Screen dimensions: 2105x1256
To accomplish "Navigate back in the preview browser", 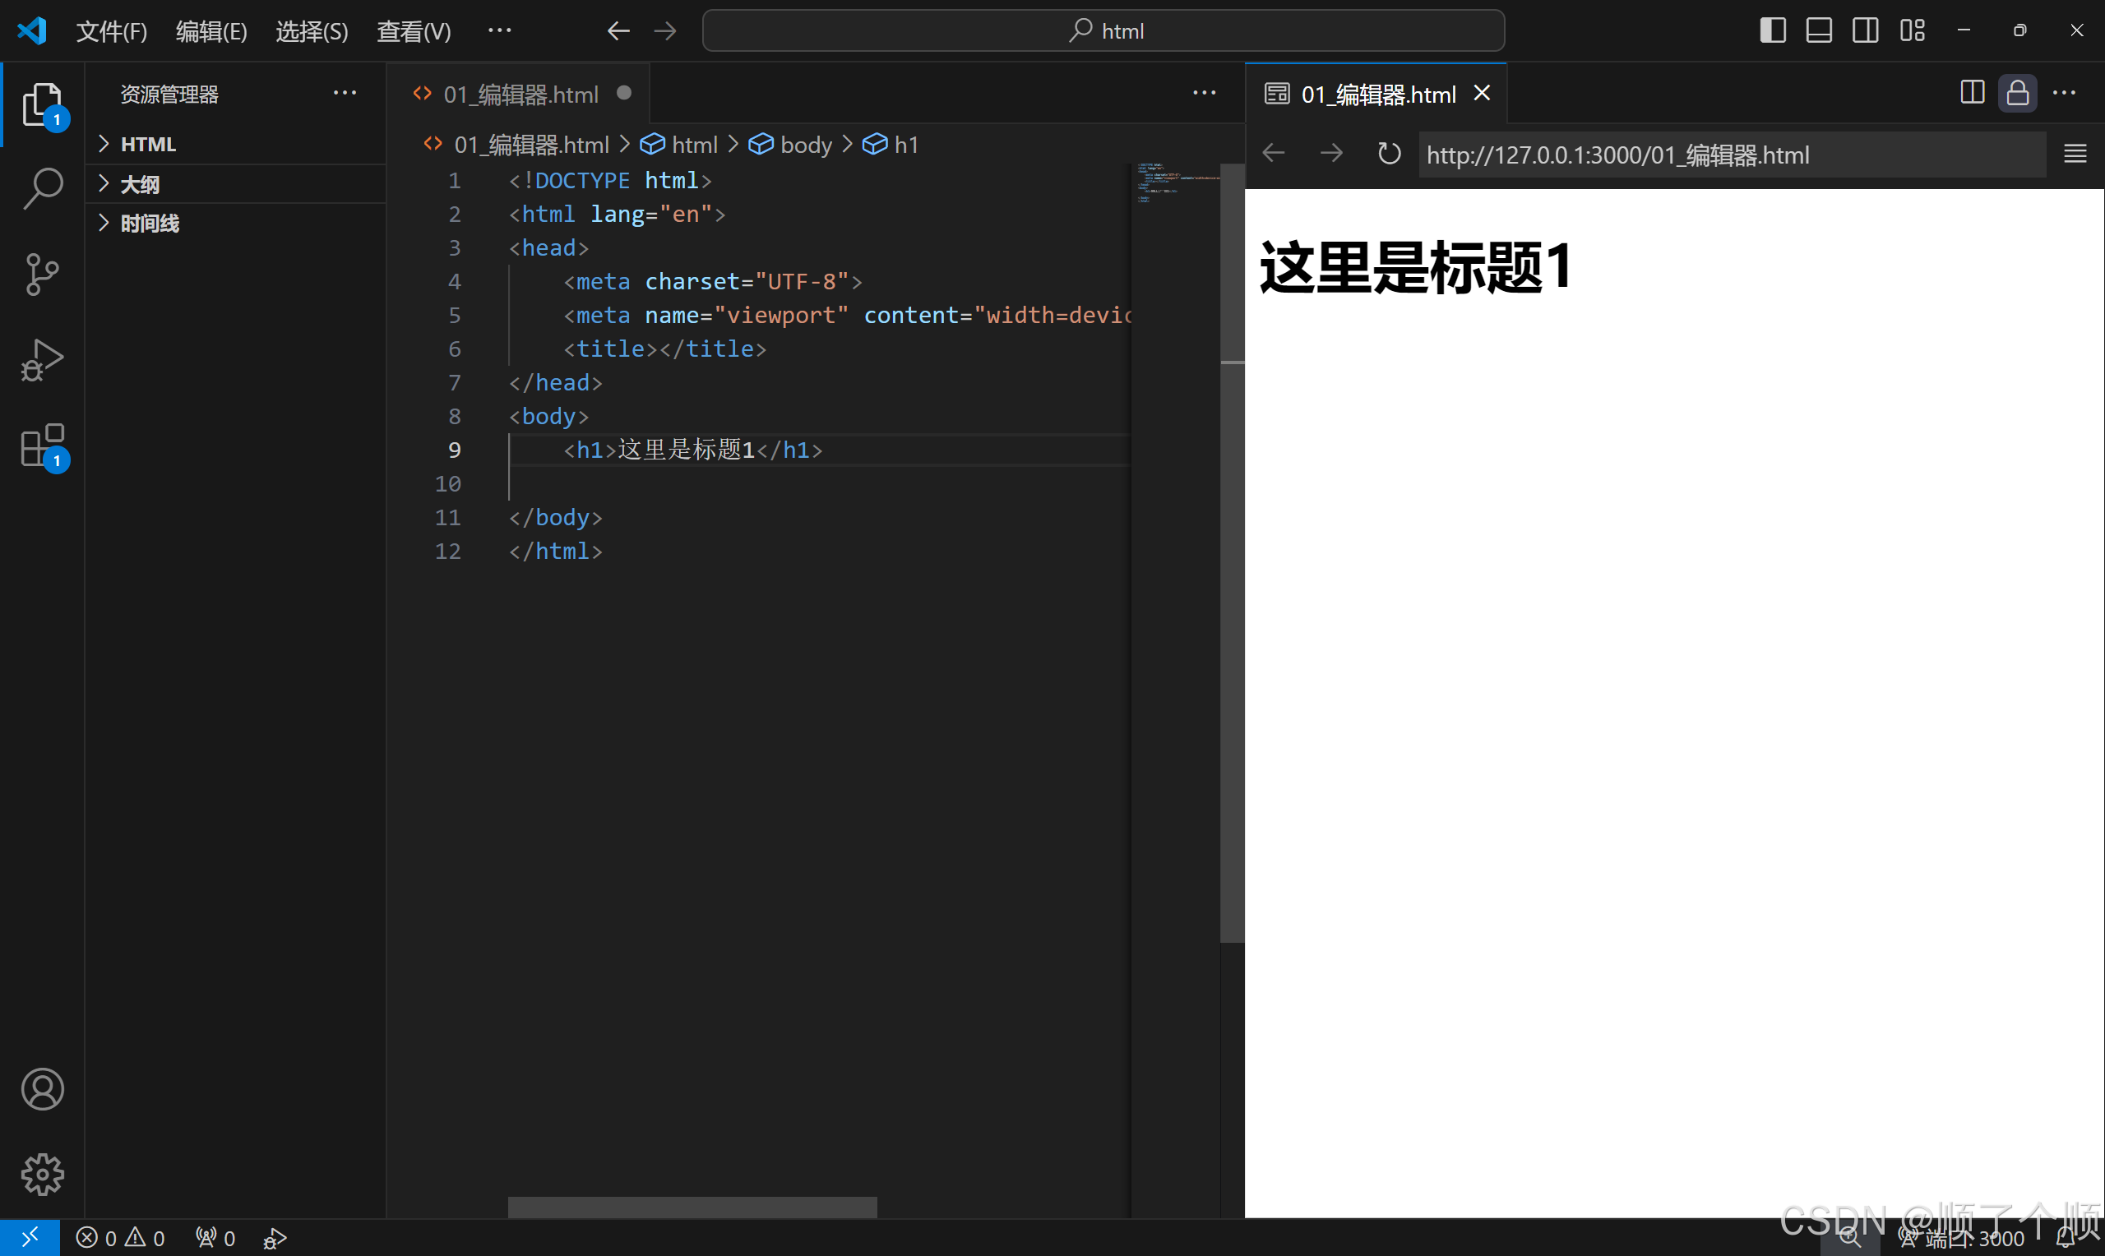I will tap(1274, 153).
